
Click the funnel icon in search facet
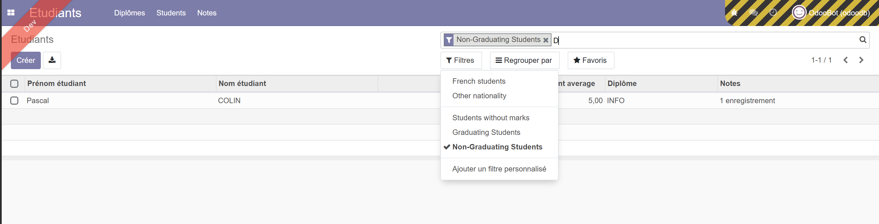point(449,40)
